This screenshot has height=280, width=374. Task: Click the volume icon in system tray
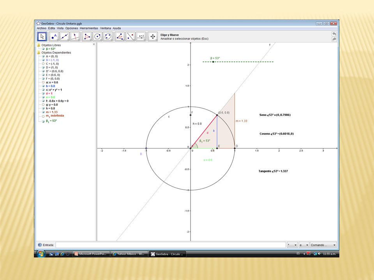point(319,254)
